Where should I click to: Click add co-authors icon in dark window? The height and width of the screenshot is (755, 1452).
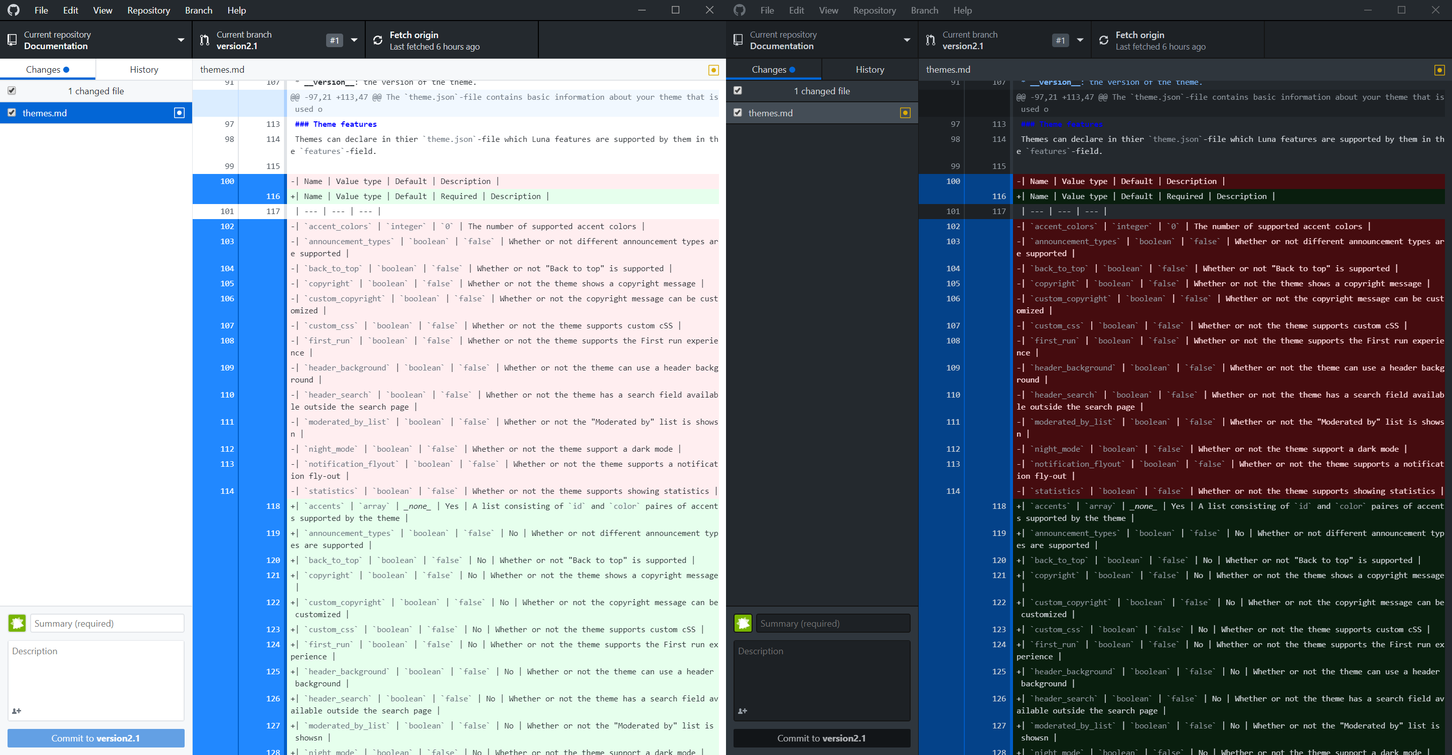743,711
